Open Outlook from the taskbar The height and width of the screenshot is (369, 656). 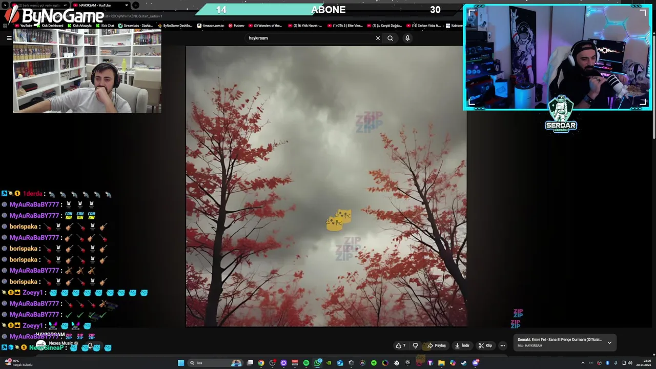click(x=340, y=363)
